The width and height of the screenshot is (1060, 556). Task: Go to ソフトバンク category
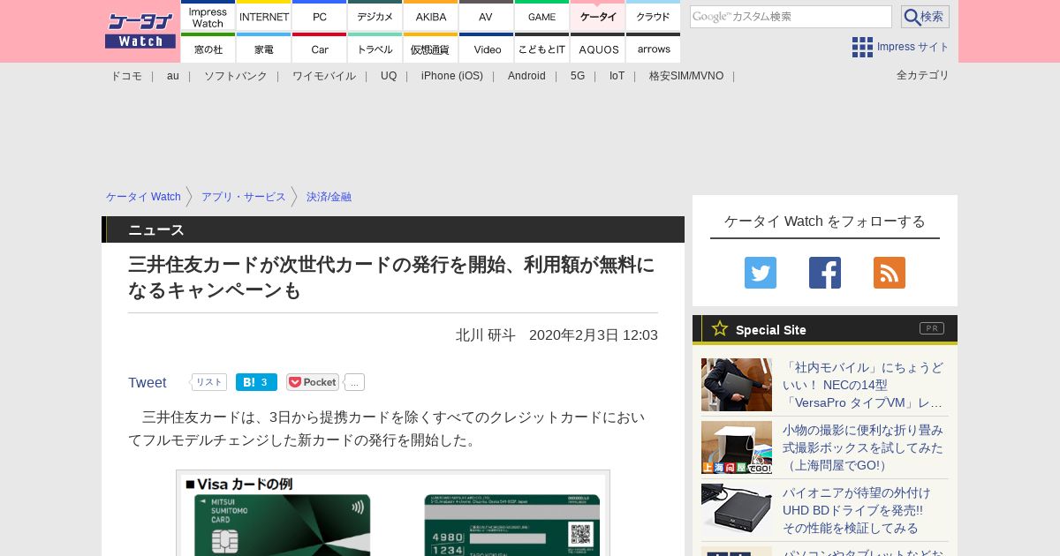[x=236, y=76]
